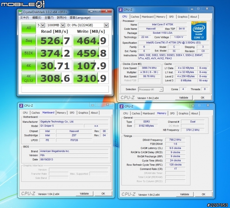
Task: Select Graphics tab in the Memory CPU-Z window
Action: pos(184,113)
